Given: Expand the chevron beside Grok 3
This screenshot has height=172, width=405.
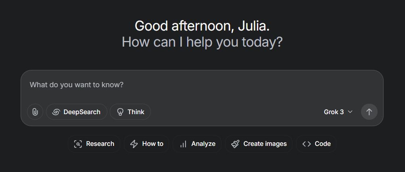Looking at the screenshot, I should coord(350,112).
